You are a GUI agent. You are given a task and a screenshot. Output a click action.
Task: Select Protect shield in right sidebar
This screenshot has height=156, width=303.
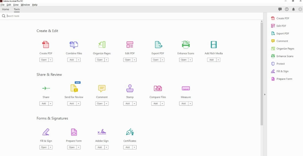[278, 64]
